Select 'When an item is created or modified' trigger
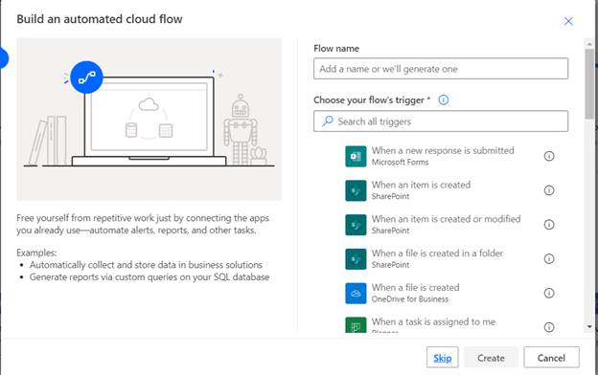This screenshot has width=598, height=375. [x=446, y=219]
